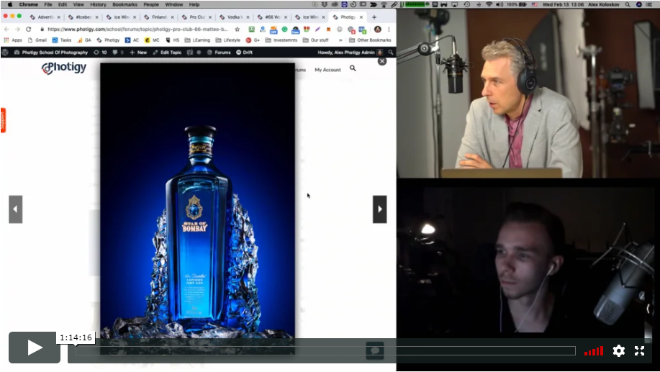Image resolution: width=660 pixels, height=372 pixels.
Task: Switch to the Vodka tab
Action: pos(235,17)
